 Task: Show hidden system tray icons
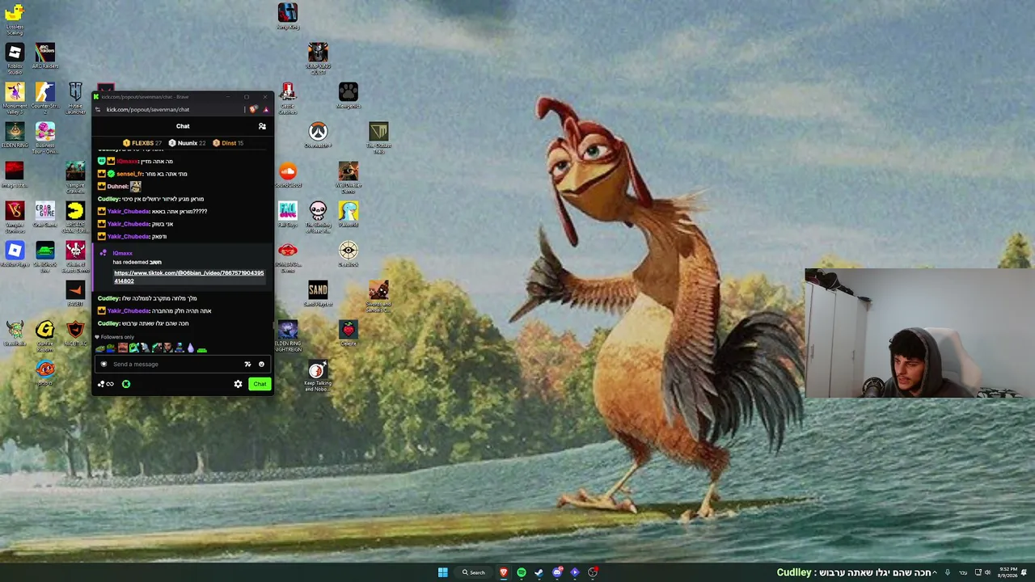coord(935,572)
